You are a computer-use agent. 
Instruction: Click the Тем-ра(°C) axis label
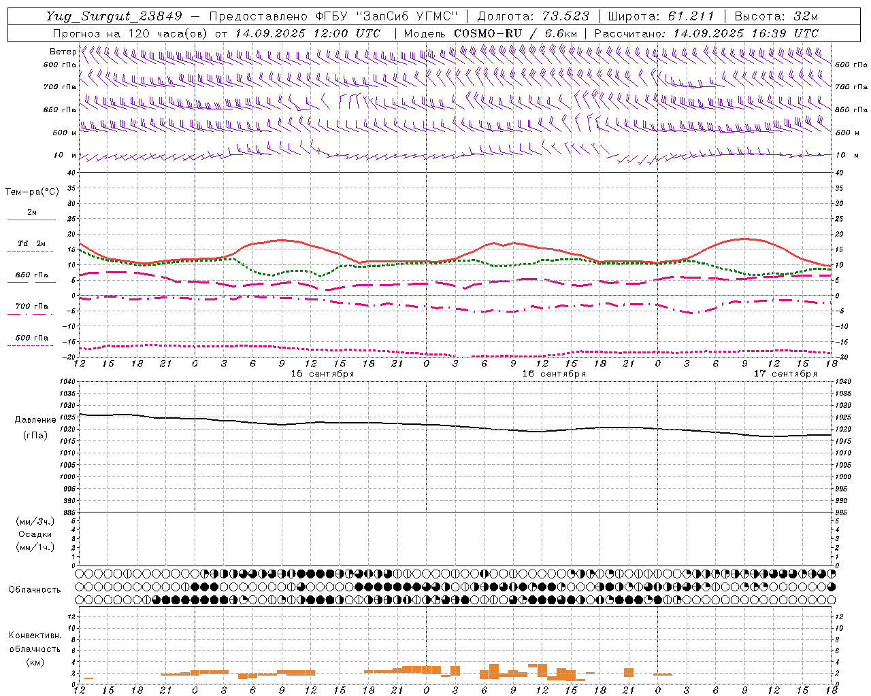(32, 192)
